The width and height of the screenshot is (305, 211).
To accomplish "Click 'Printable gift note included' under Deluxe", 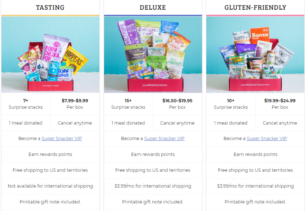I will click(153, 202).
